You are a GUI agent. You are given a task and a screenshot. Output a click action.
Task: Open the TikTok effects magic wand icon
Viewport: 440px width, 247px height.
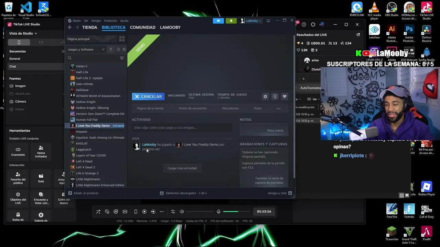(x=98, y=212)
